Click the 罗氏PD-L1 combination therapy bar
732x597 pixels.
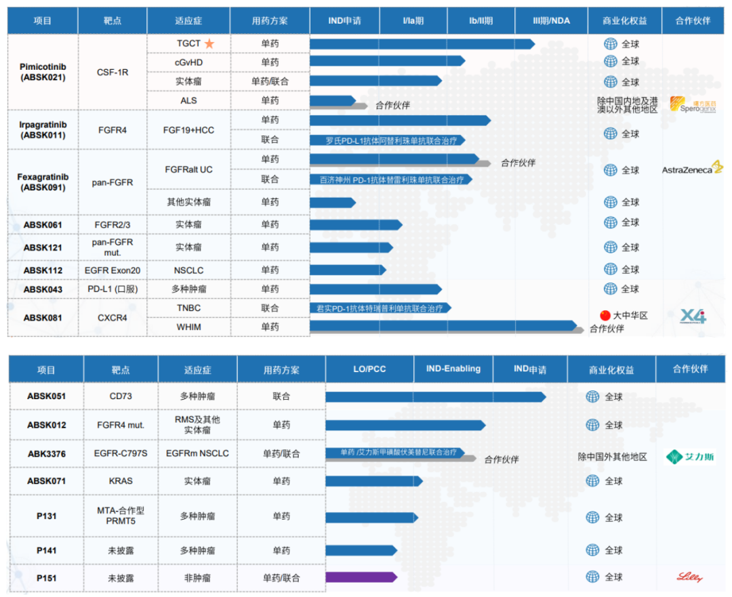[x=386, y=140]
